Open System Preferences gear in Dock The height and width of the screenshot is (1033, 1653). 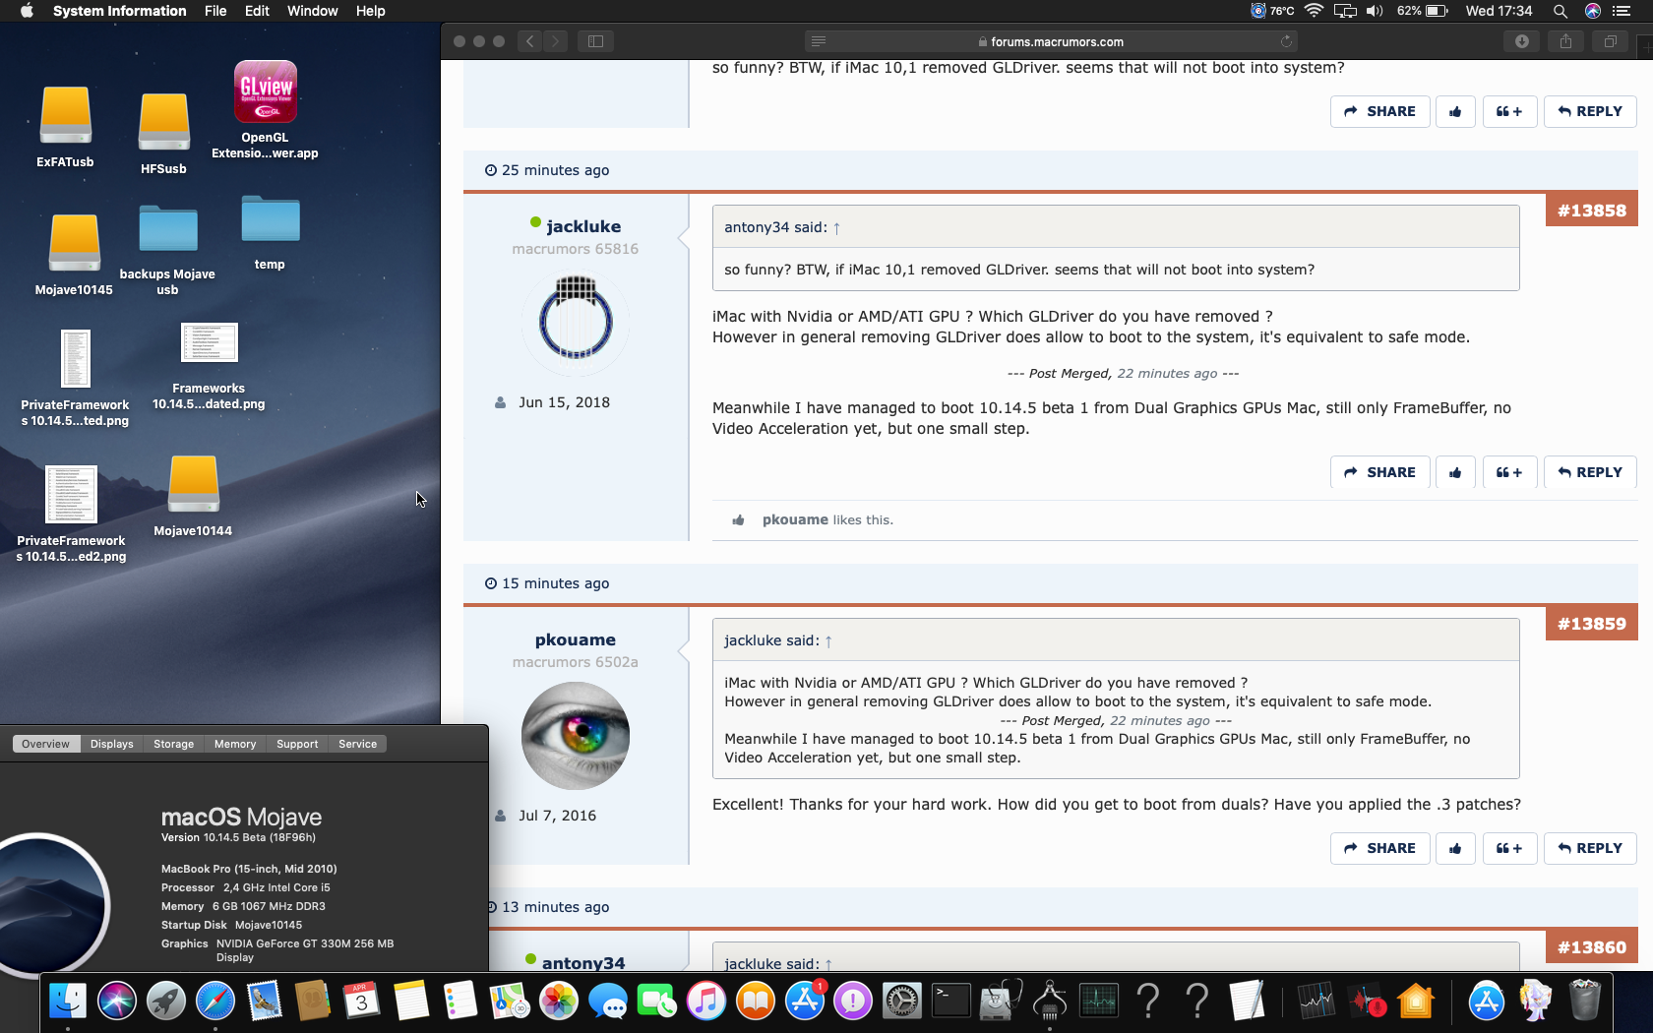[902, 1002]
